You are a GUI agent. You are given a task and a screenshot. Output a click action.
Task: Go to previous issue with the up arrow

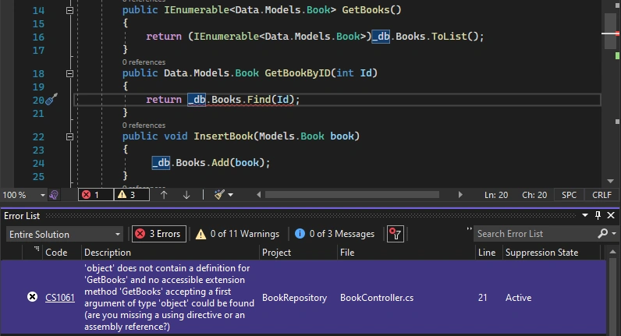pos(164,195)
